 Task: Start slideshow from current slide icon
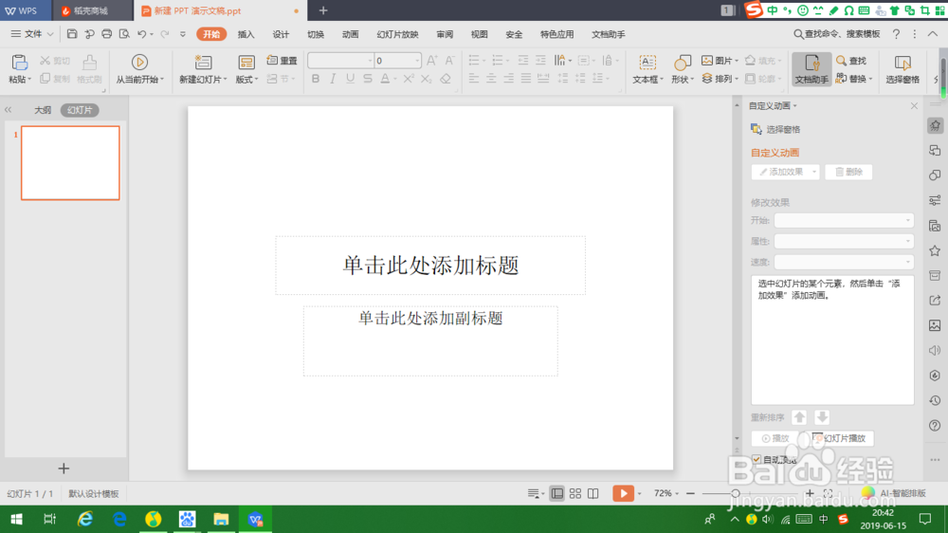[x=139, y=63]
